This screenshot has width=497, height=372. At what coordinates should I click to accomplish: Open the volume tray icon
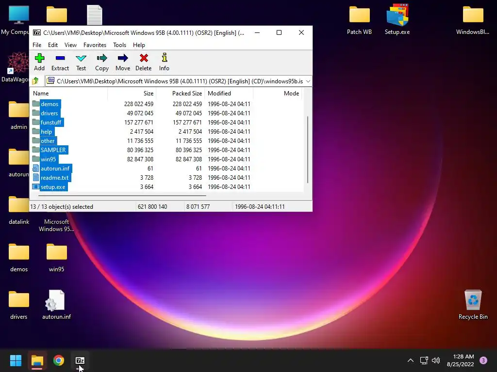[436, 360]
